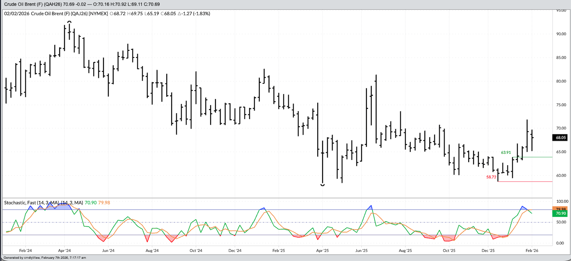The width and height of the screenshot is (571, 261).
Task: Click the arc marker below the April 2025 low
Action: [322, 185]
